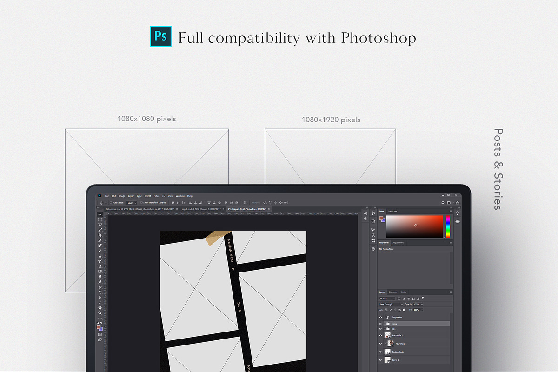558x372 pixels.
Task: Open the Kind filter dropdown
Action: point(387,299)
